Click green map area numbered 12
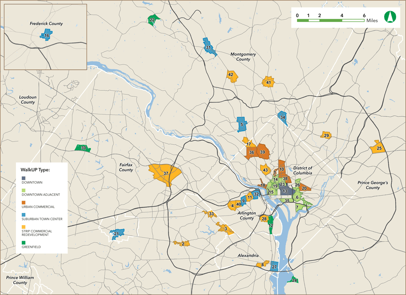The height and width of the screenshot is (295, 406). (271, 224)
